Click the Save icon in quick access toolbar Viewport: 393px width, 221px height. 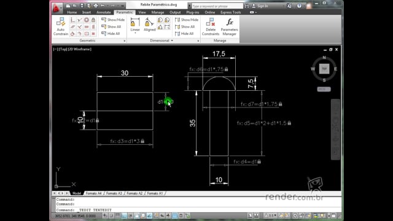click(x=82, y=6)
